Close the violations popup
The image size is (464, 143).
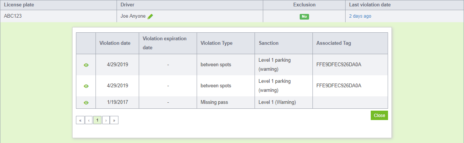click(x=379, y=116)
